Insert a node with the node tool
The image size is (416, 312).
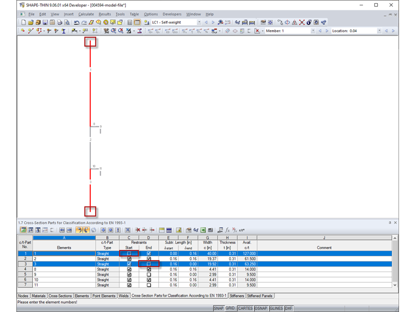click(23, 31)
